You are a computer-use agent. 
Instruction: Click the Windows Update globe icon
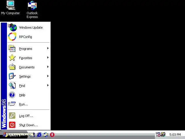pos(12,27)
